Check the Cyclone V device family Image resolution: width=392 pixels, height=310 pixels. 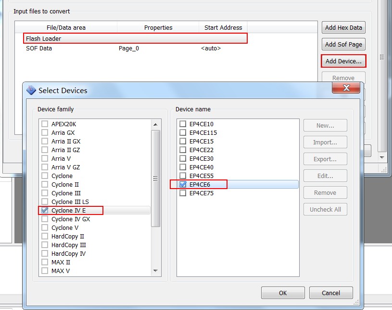coord(45,228)
